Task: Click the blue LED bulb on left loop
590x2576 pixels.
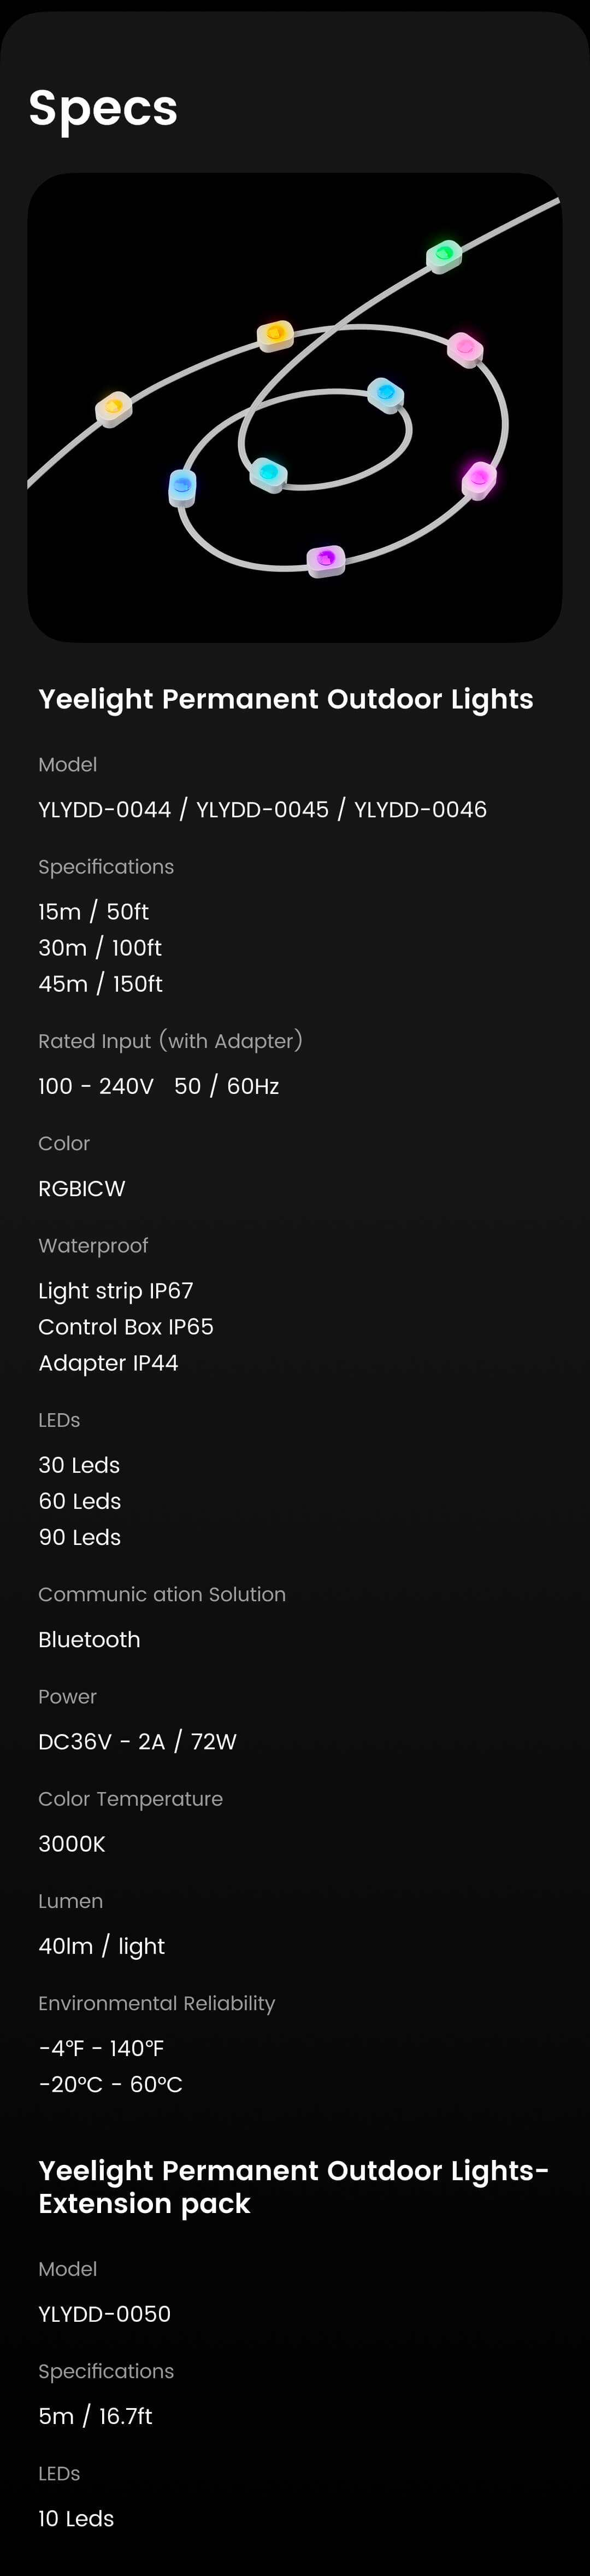Action: coord(183,488)
